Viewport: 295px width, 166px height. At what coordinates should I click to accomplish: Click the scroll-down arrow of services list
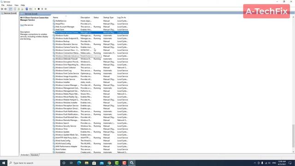293,152
